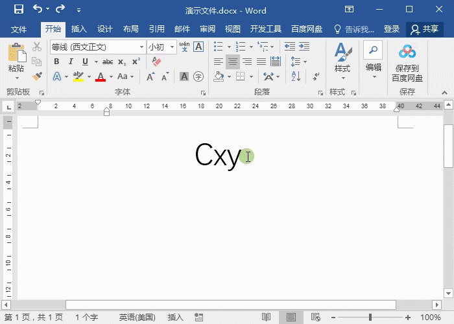The image size is (454, 324).
Task: Apply yellow text highlight color
Action: pos(78,76)
